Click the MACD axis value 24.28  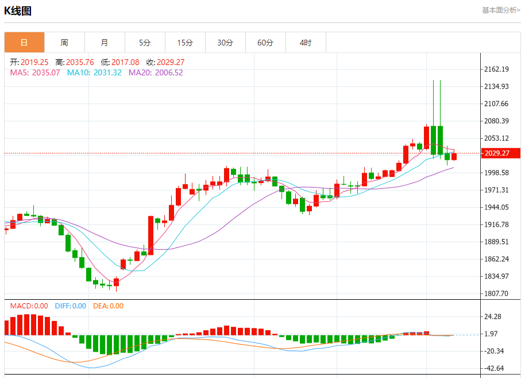[x=493, y=316]
